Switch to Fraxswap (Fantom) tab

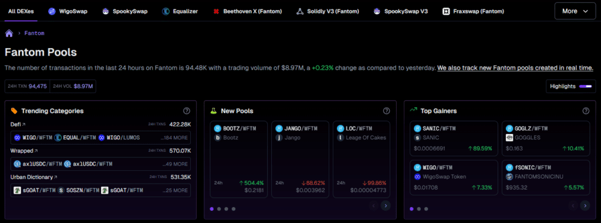[x=474, y=12]
